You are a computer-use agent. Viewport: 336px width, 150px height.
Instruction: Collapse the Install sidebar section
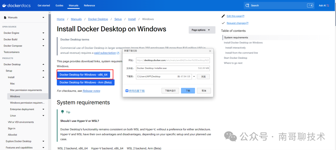tap(44, 77)
